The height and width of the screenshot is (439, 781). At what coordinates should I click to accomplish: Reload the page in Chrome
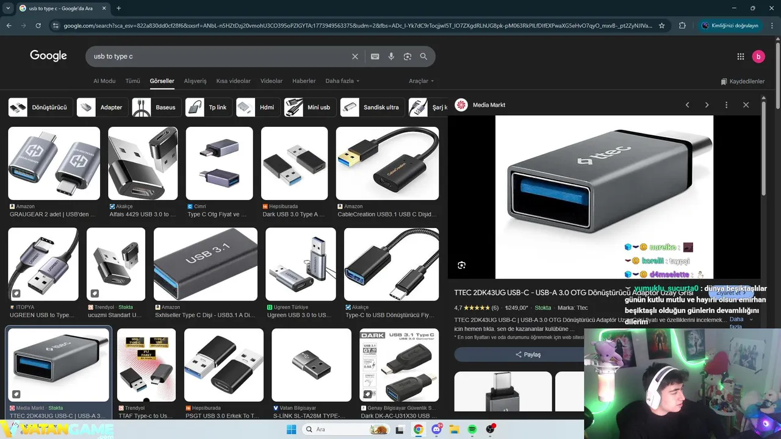[38, 26]
